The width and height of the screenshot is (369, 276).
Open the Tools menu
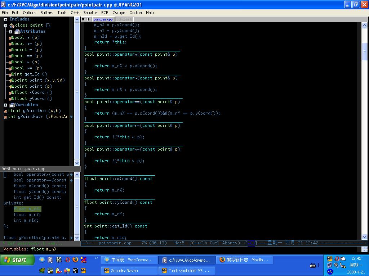click(x=62, y=13)
